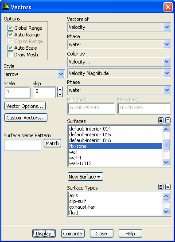
Task: Click the Vectors window title icon
Action: pyautogui.click(x=6, y=7)
